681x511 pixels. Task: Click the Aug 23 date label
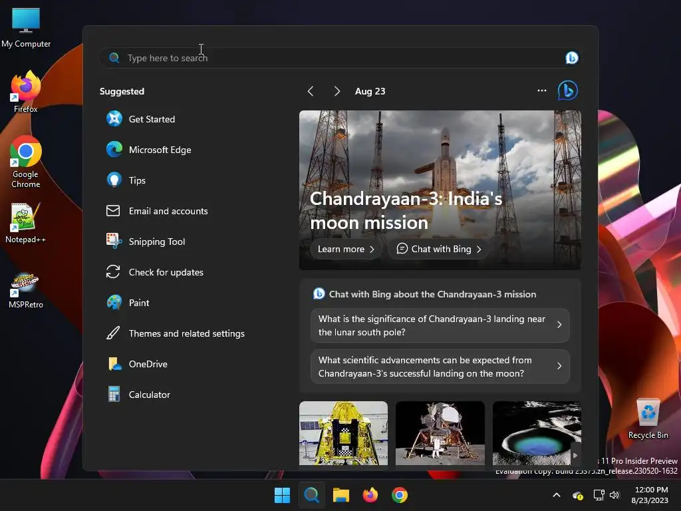pyautogui.click(x=370, y=91)
